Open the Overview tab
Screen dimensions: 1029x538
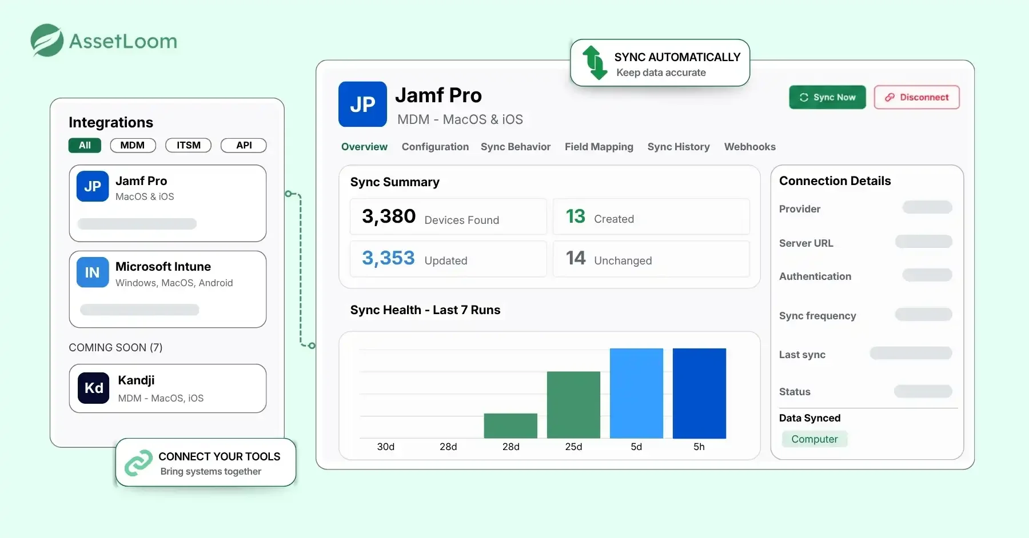point(364,147)
